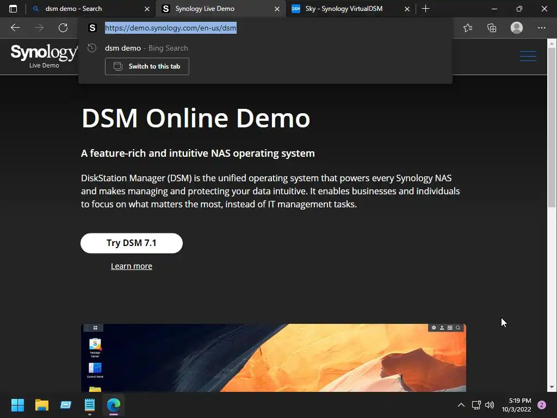Open the clock showing 5:19 PM
The height and width of the screenshot is (418, 557).
[517, 405]
